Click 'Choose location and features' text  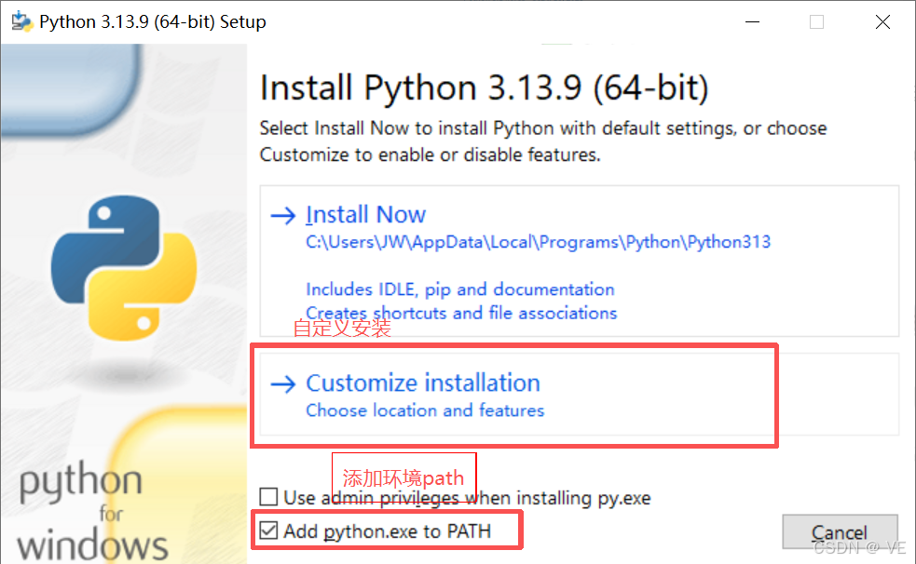[425, 410]
